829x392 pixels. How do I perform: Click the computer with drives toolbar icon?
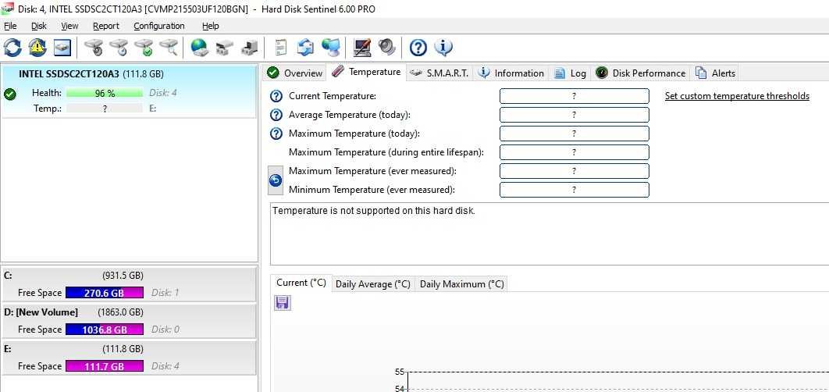(x=250, y=48)
